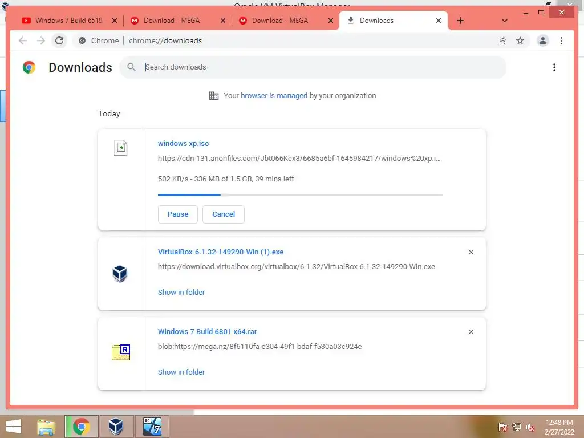This screenshot has width=584, height=438.
Task: Switch to the first Download - MEGA tab
Action: pyautogui.click(x=171, y=21)
